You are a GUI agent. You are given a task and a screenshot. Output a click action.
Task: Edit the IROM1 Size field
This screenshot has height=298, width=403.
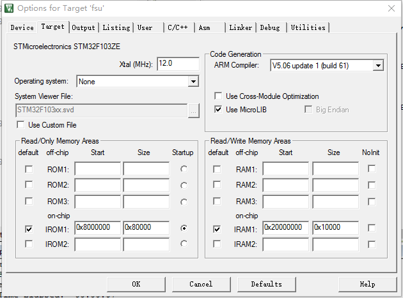click(146, 228)
